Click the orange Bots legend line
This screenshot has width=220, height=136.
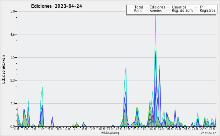point(130,11)
